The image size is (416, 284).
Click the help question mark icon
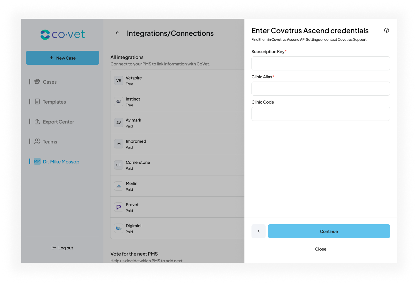pos(387,30)
